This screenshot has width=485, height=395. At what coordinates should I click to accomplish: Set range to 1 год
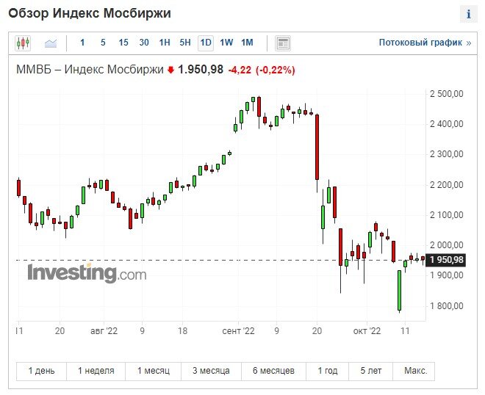[x=328, y=371]
